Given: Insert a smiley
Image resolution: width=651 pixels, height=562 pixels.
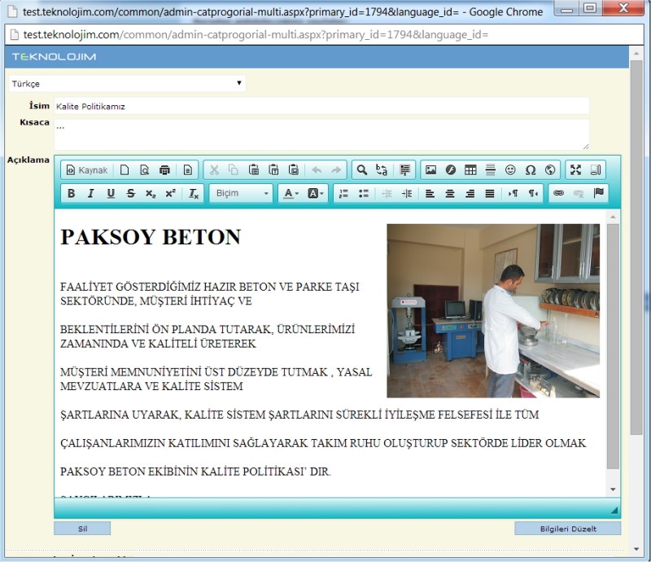Looking at the screenshot, I should pyautogui.click(x=510, y=170).
